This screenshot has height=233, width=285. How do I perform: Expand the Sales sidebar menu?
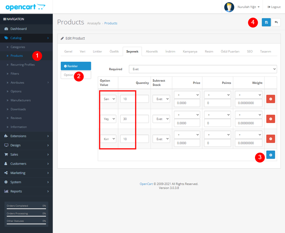click(26, 154)
